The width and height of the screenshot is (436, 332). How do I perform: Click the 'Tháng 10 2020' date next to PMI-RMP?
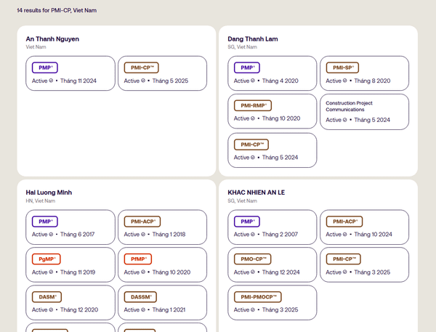tap(281, 118)
